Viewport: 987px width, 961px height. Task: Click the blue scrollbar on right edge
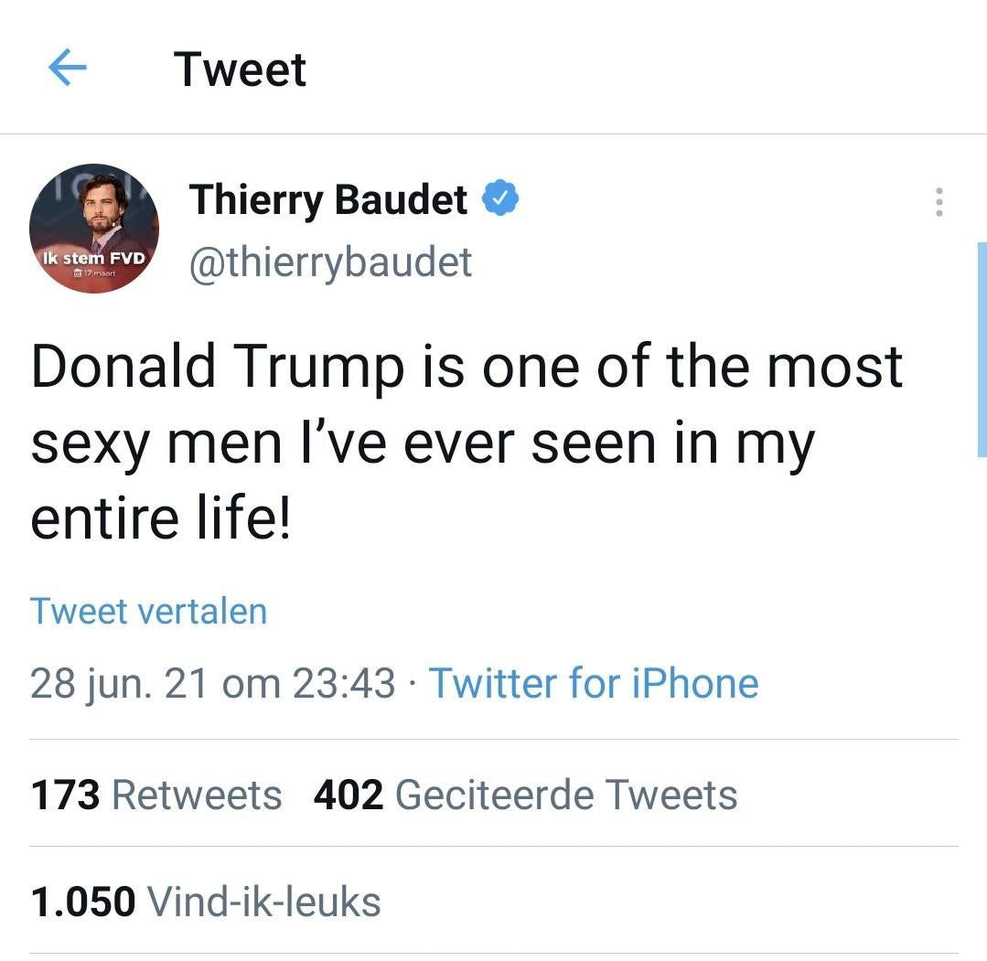982,349
